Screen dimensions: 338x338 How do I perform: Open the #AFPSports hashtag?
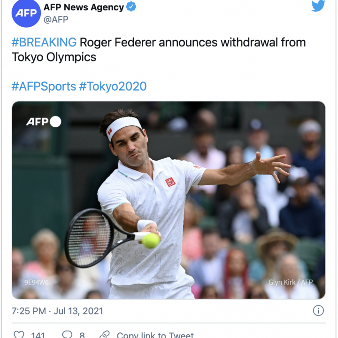pyautogui.click(x=44, y=86)
